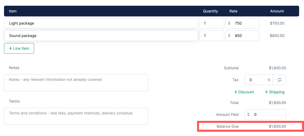This screenshot has height=136, width=304.
Task: Click the Rate column header
Action: [233, 11]
